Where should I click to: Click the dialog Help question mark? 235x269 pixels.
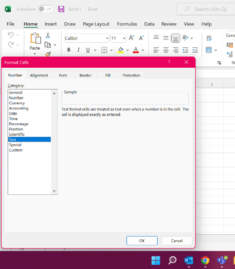point(169,62)
